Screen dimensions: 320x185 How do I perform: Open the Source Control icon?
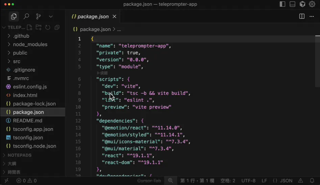[x=38, y=16]
